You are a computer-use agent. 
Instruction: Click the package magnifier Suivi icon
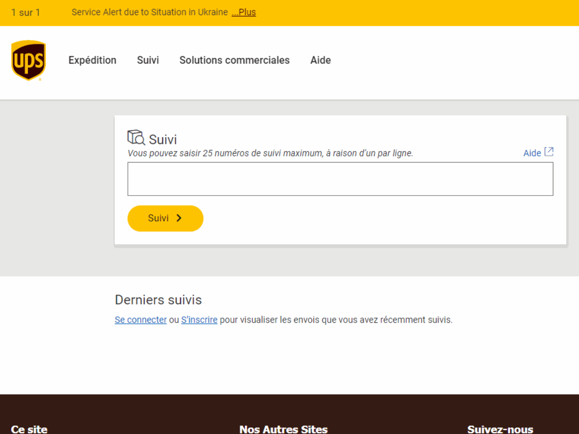pyautogui.click(x=136, y=137)
